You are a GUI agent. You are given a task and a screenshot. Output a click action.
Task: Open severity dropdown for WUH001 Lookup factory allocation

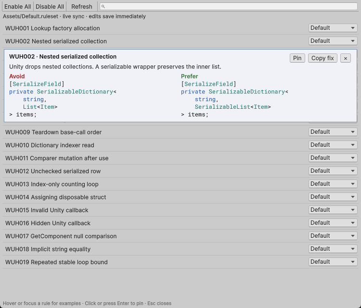[333, 28]
